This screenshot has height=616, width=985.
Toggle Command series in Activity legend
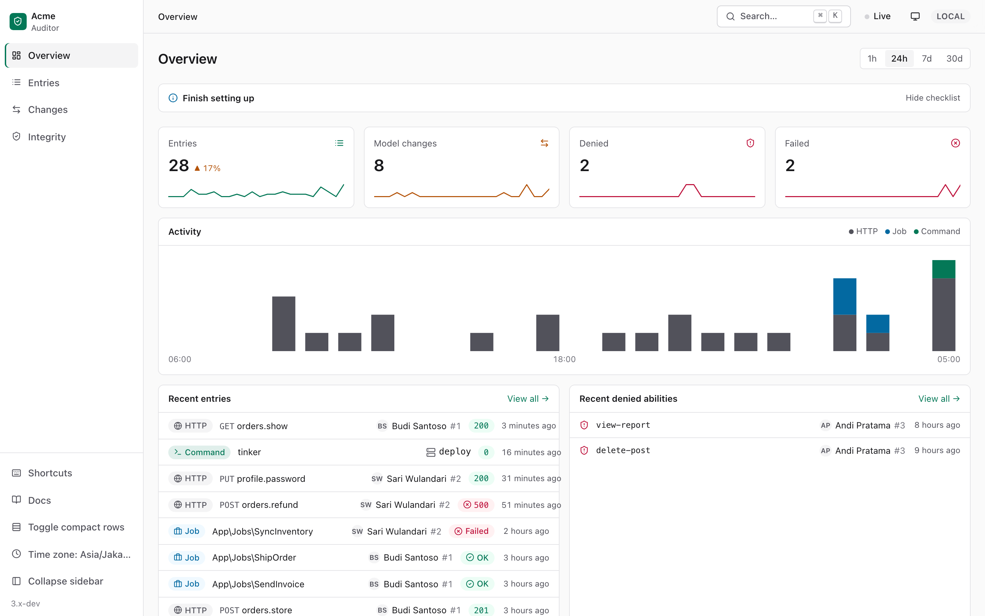936,231
